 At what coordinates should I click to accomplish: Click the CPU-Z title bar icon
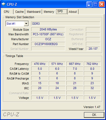(x=4, y=4)
